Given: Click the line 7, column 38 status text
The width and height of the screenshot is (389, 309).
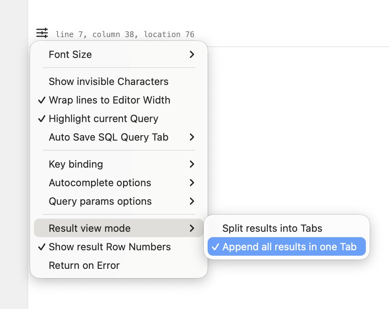Looking at the screenshot, I should (x=125, y=34).
